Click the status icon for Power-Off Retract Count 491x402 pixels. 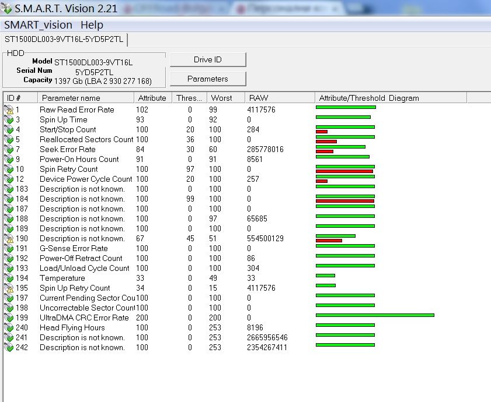(x=9, y=258)
